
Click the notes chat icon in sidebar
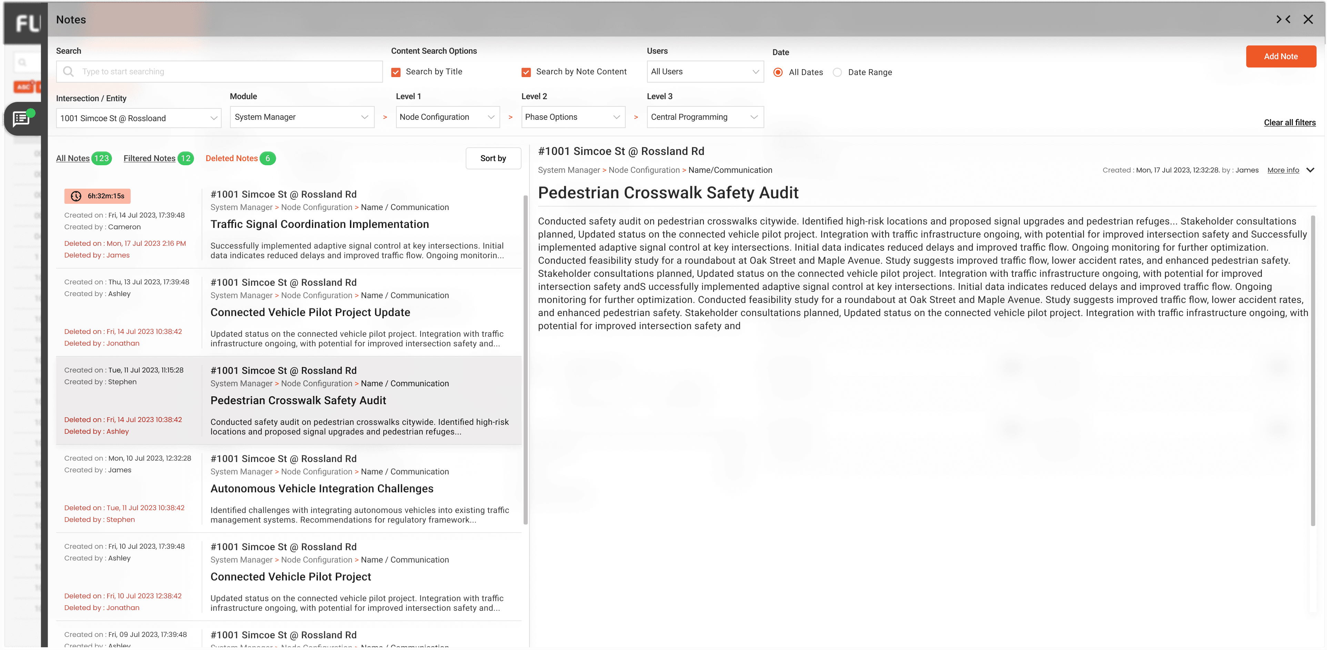point(22,119)
